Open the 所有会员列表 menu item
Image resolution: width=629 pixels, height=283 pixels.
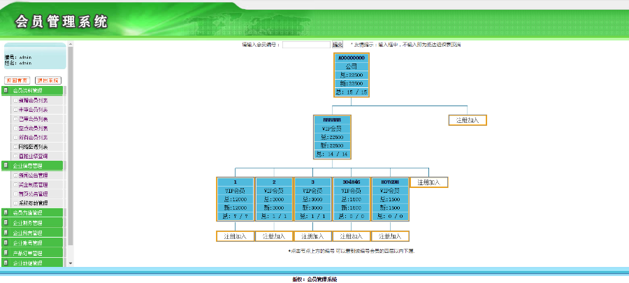(x=33, y=138)
